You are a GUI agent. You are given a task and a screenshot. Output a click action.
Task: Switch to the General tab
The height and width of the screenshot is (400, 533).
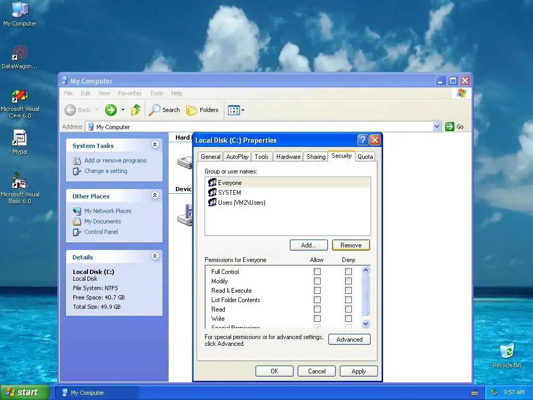(x=210, y=156)
